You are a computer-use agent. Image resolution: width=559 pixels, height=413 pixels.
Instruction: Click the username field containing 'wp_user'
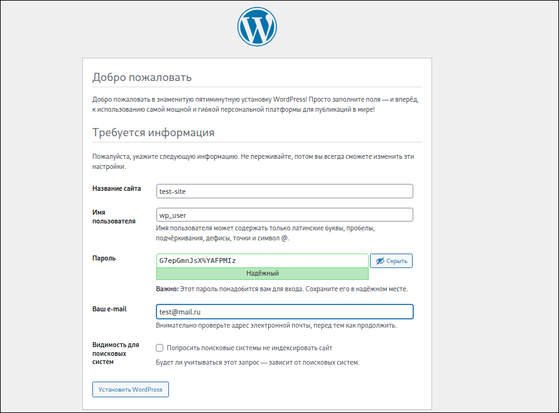[285, 215]
